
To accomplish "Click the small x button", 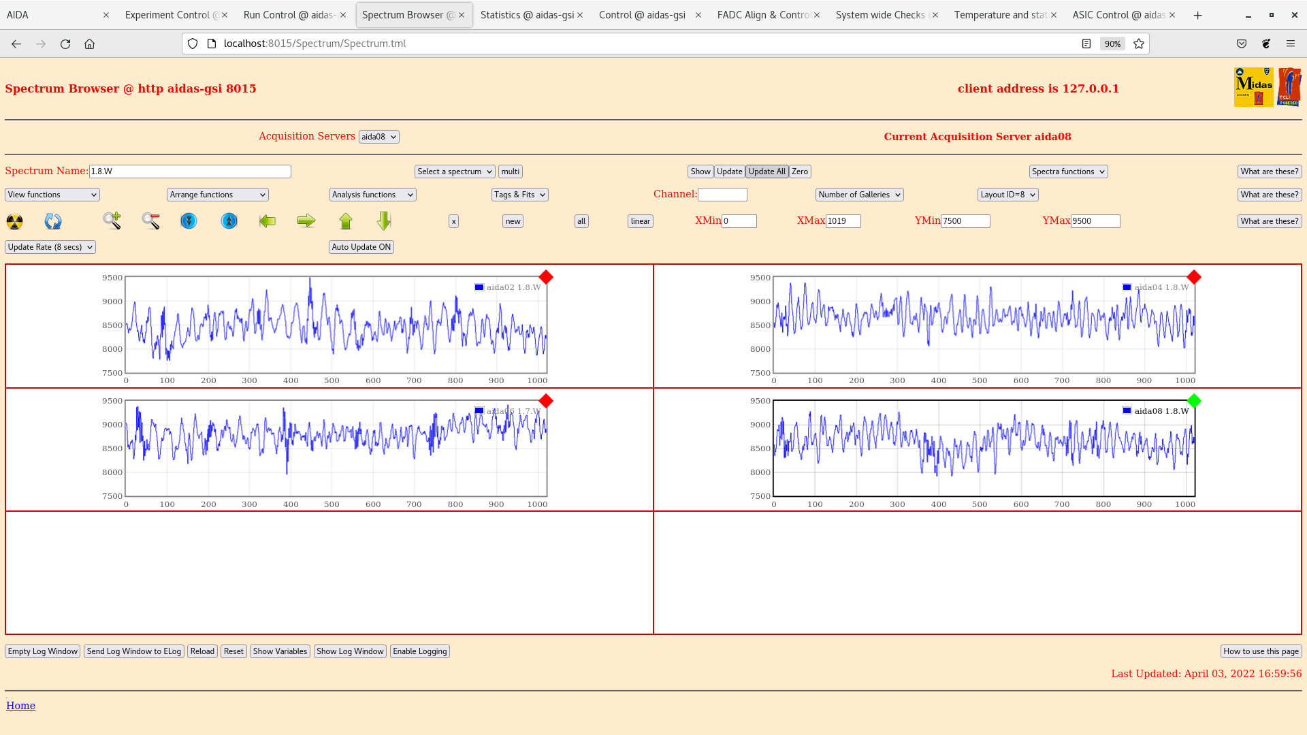I will tap(454, 221).
